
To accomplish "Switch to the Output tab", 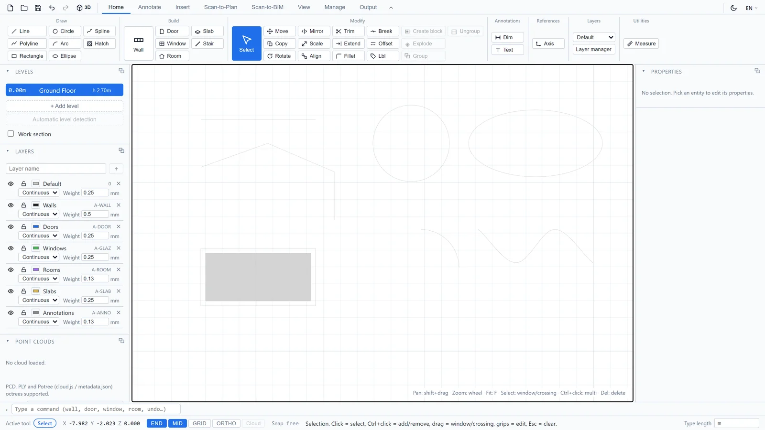I will point(368,7).
